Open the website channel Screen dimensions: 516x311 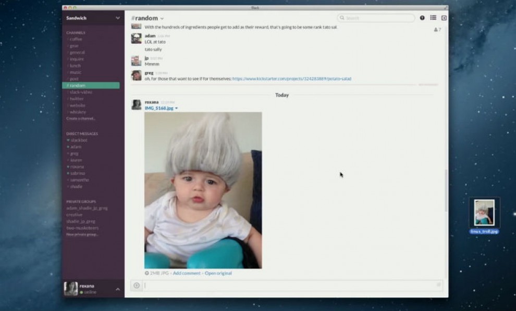click(x=77, y=106)
